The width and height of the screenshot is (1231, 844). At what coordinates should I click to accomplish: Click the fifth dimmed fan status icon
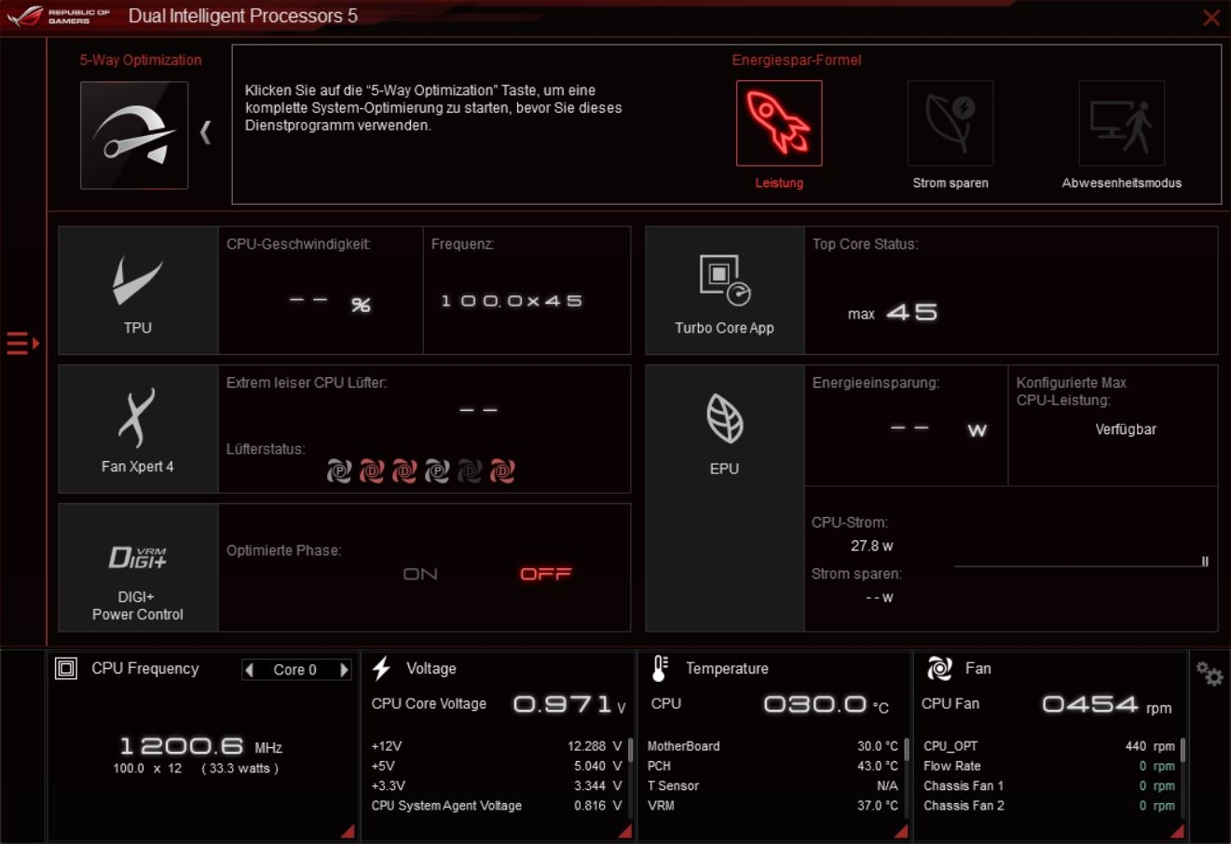point(470,471)
